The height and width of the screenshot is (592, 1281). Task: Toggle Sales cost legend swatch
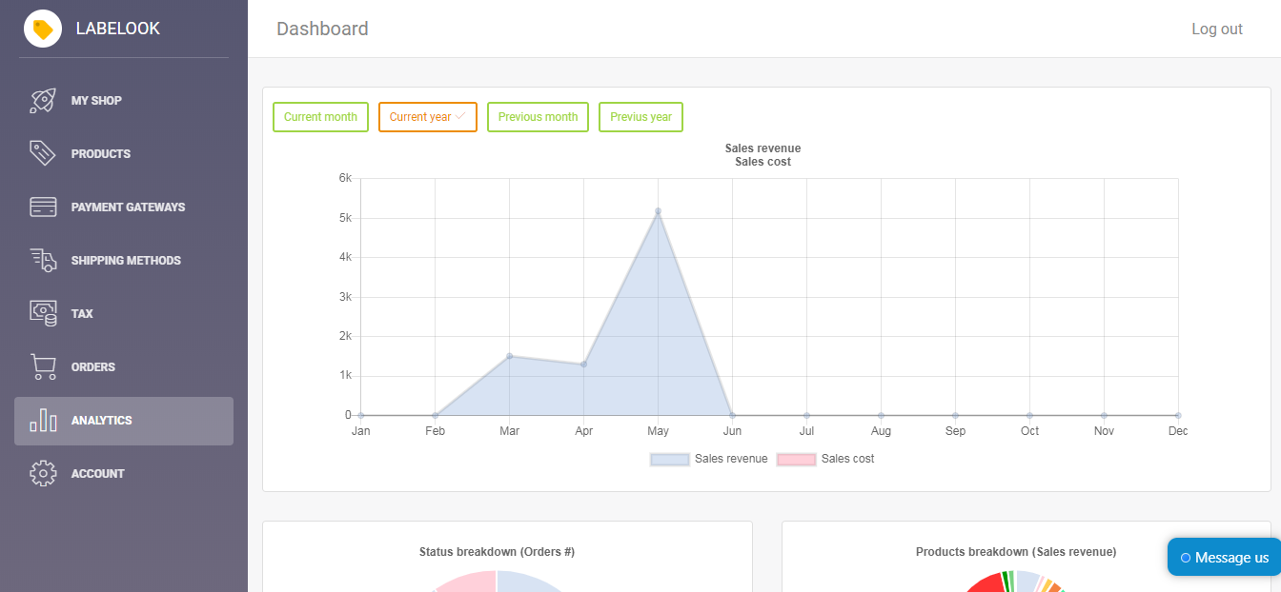(796, 459)
